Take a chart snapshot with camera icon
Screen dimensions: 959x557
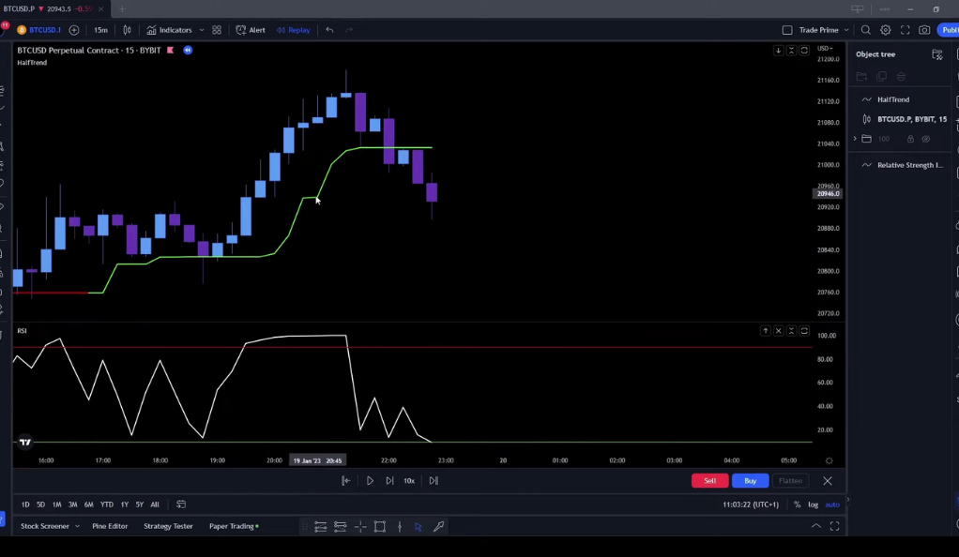(x=924, y=30)
